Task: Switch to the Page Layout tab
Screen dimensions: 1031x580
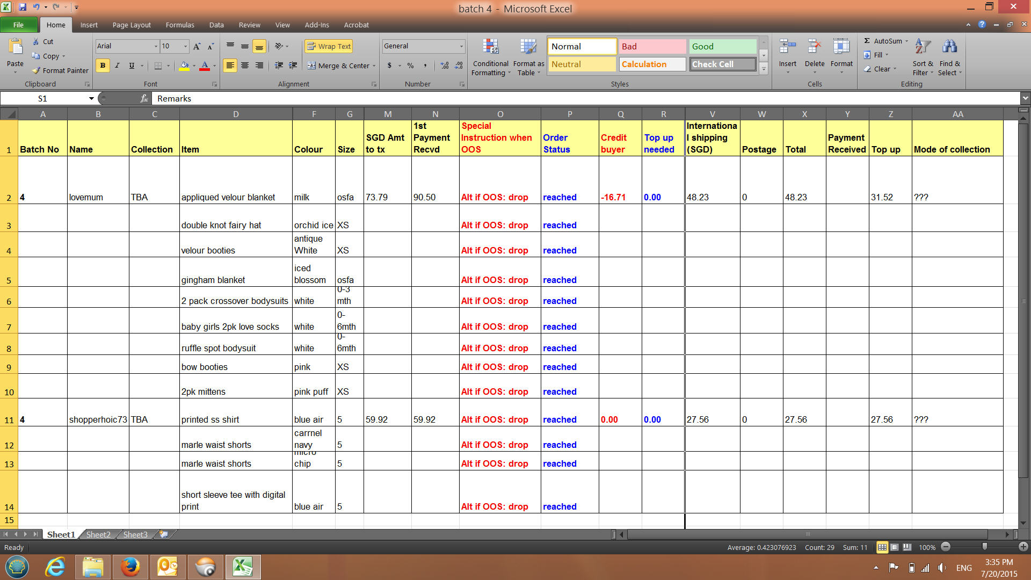Action: point(132,25)
